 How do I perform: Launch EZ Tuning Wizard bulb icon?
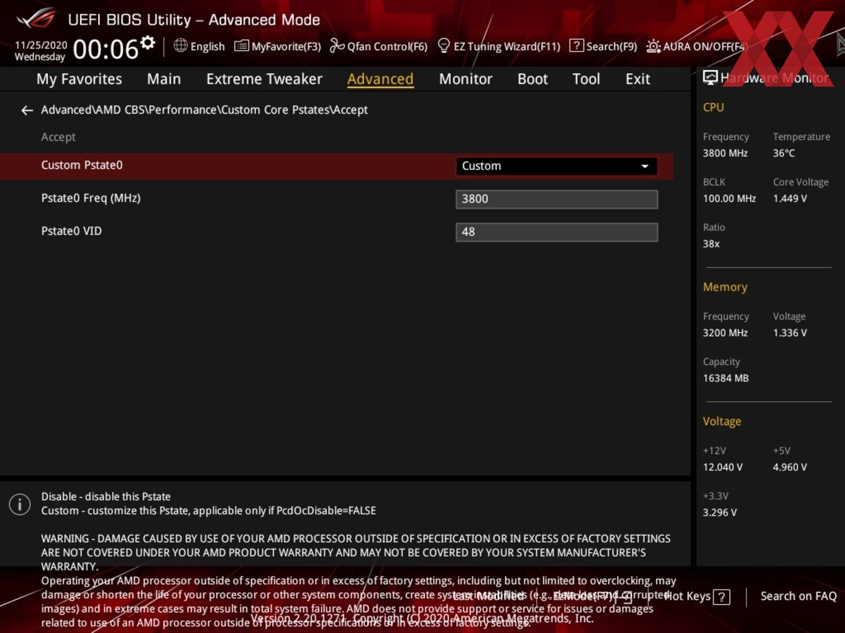coord(444,45)
